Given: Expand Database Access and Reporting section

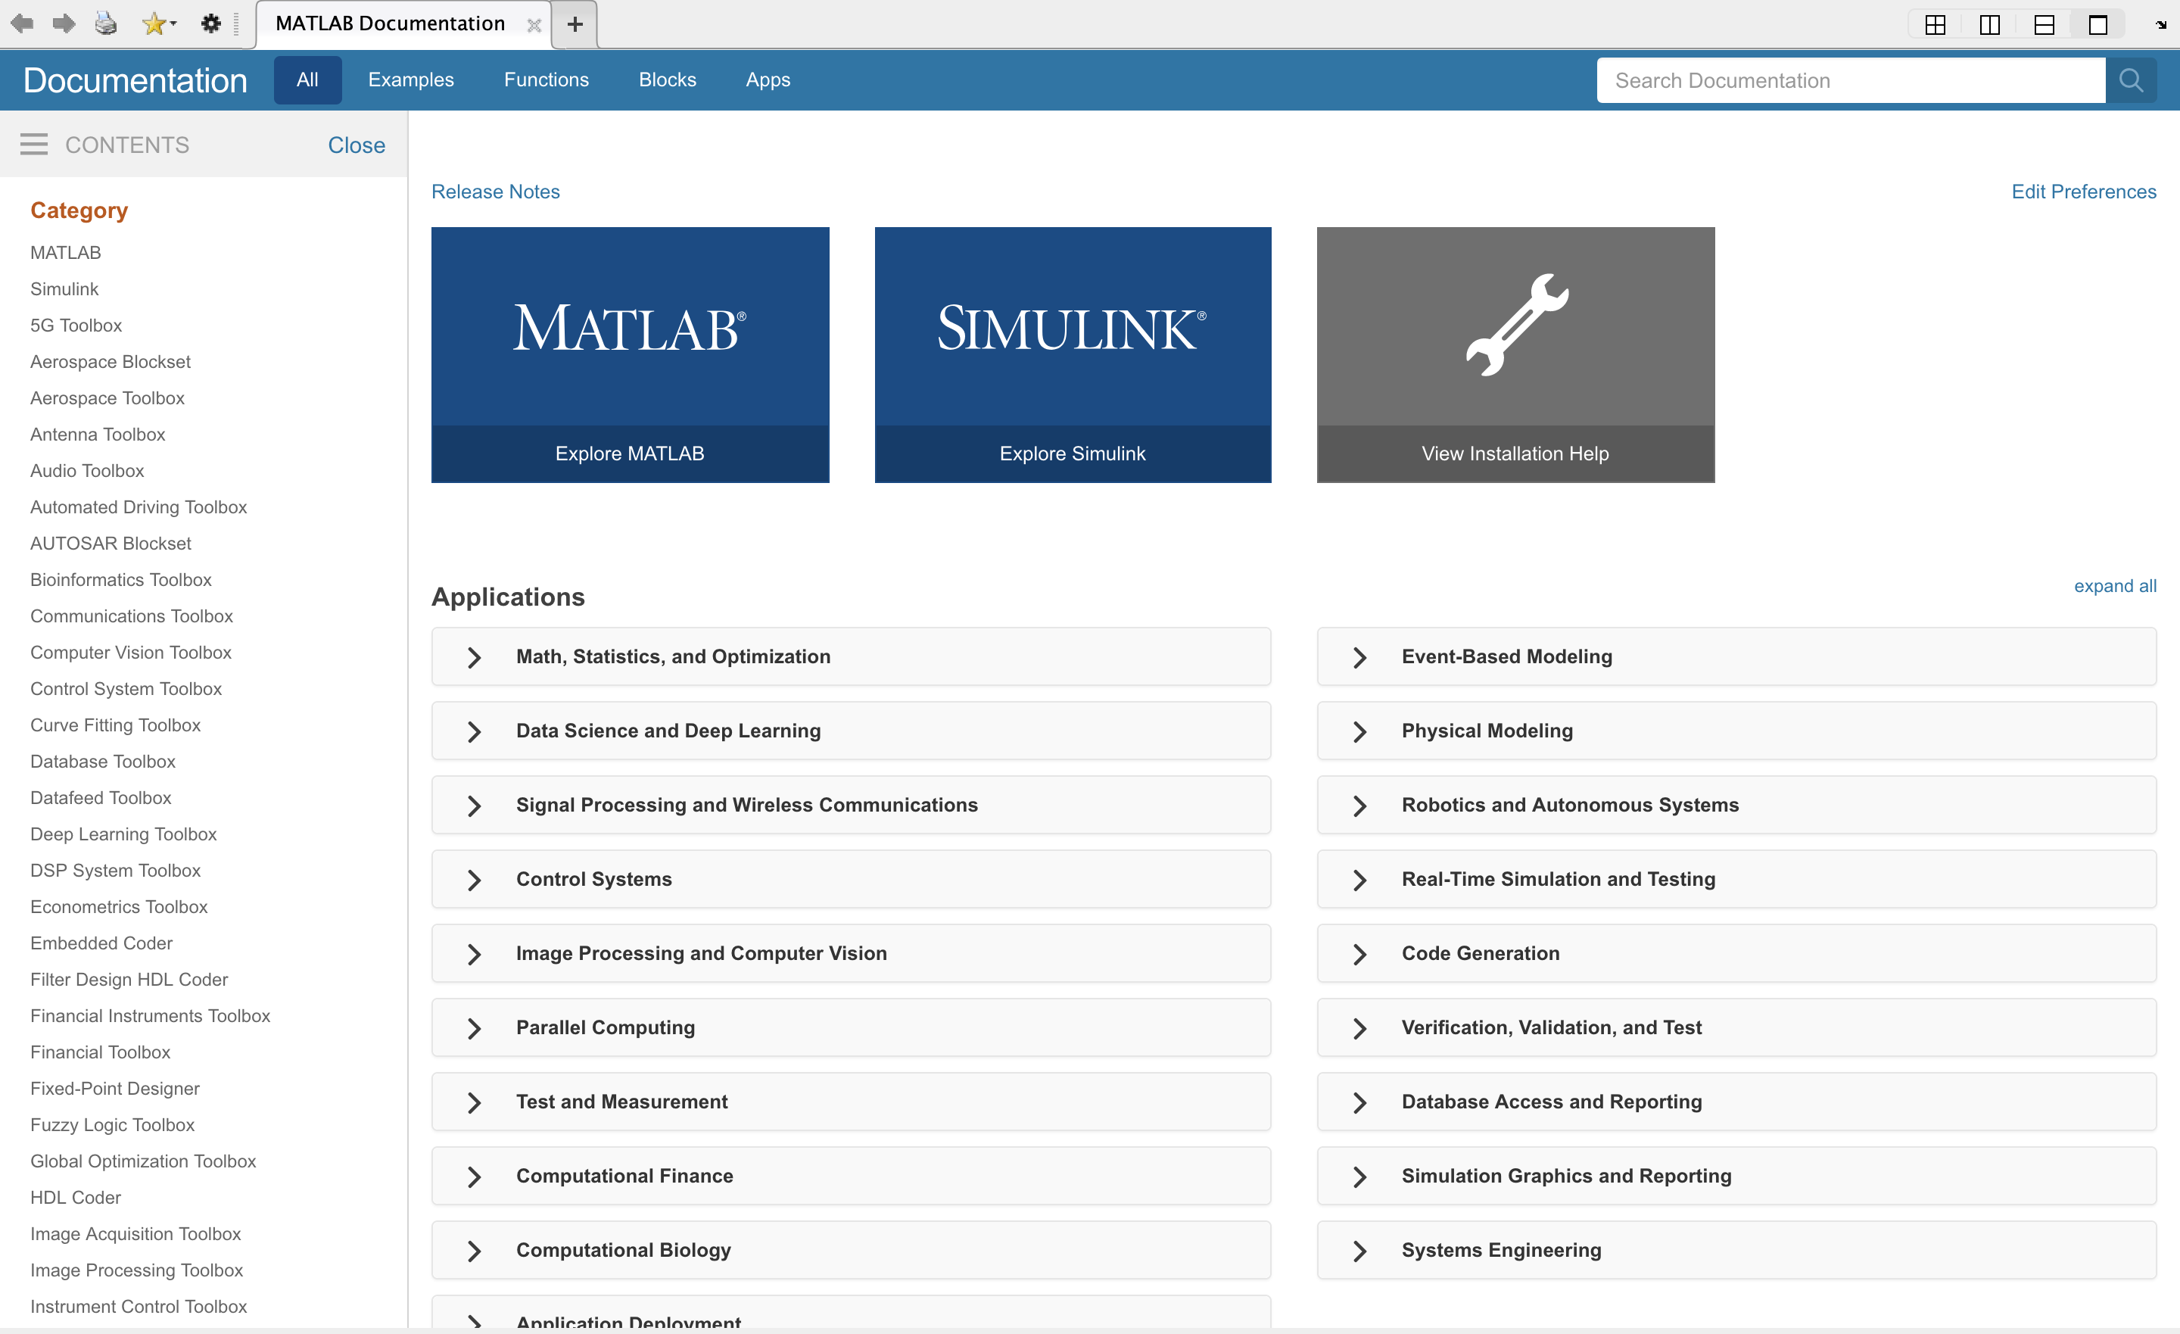Looking at the screenshot, I should click(1736, 1102).
